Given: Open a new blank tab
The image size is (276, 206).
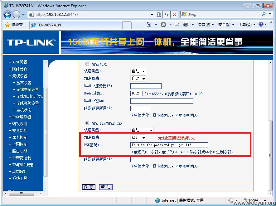Looking at the screenshot, I should click(127, 25).
